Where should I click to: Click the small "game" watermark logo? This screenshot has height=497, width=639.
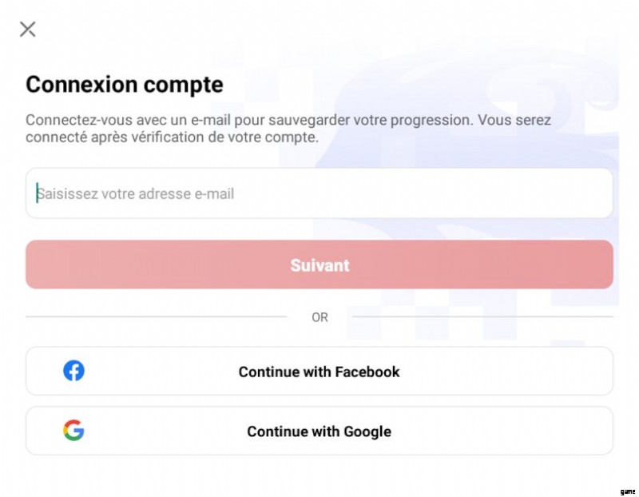click(627, 491)
